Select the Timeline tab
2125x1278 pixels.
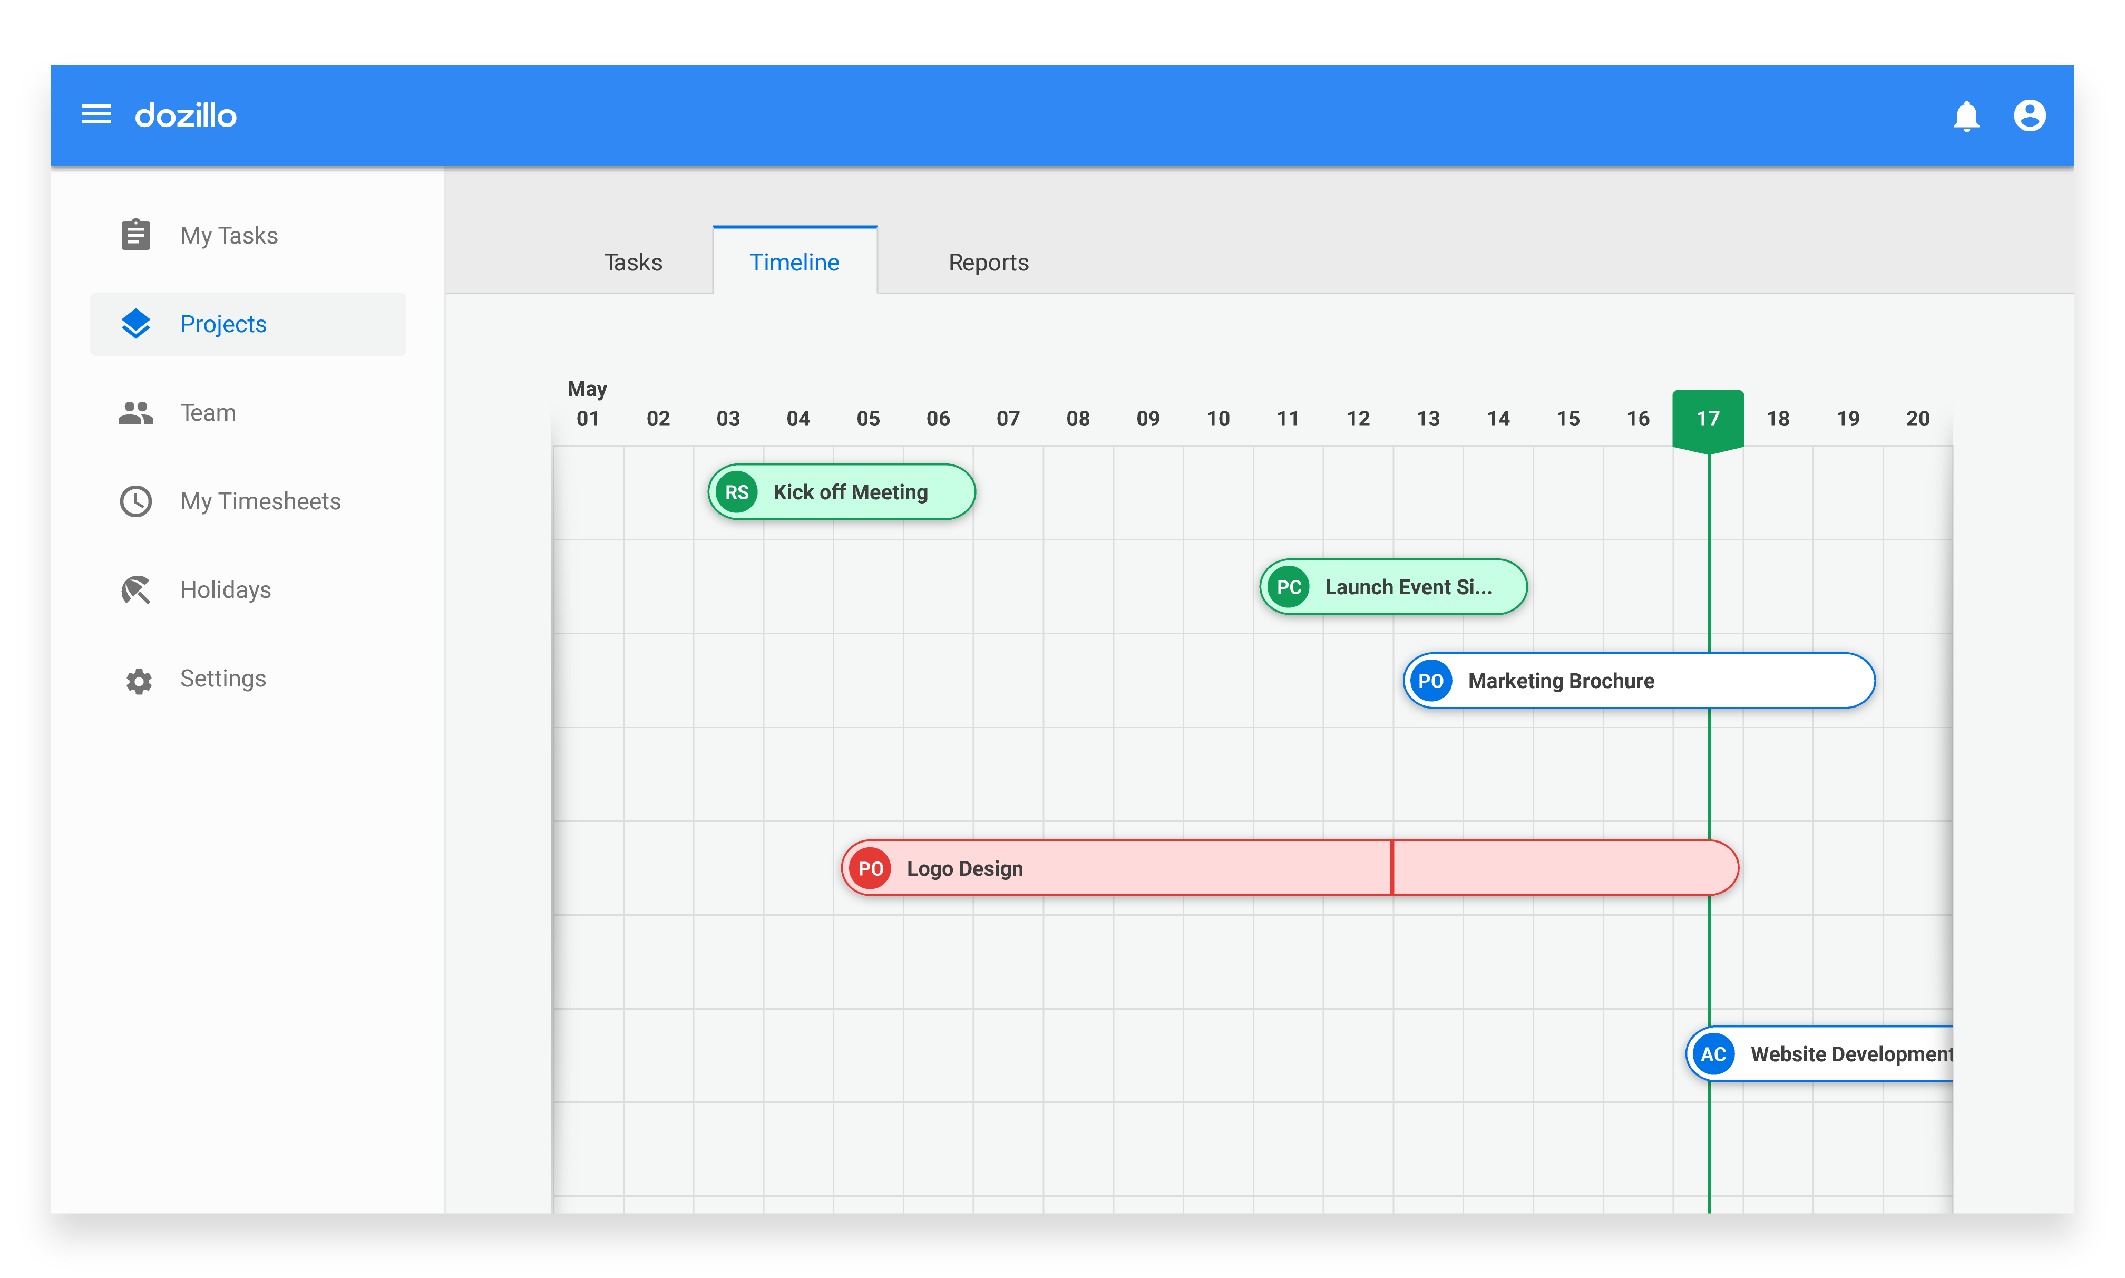point(794,263)
